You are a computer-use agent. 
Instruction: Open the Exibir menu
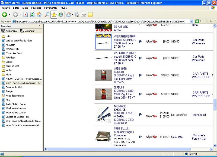(x=25, y=8)
